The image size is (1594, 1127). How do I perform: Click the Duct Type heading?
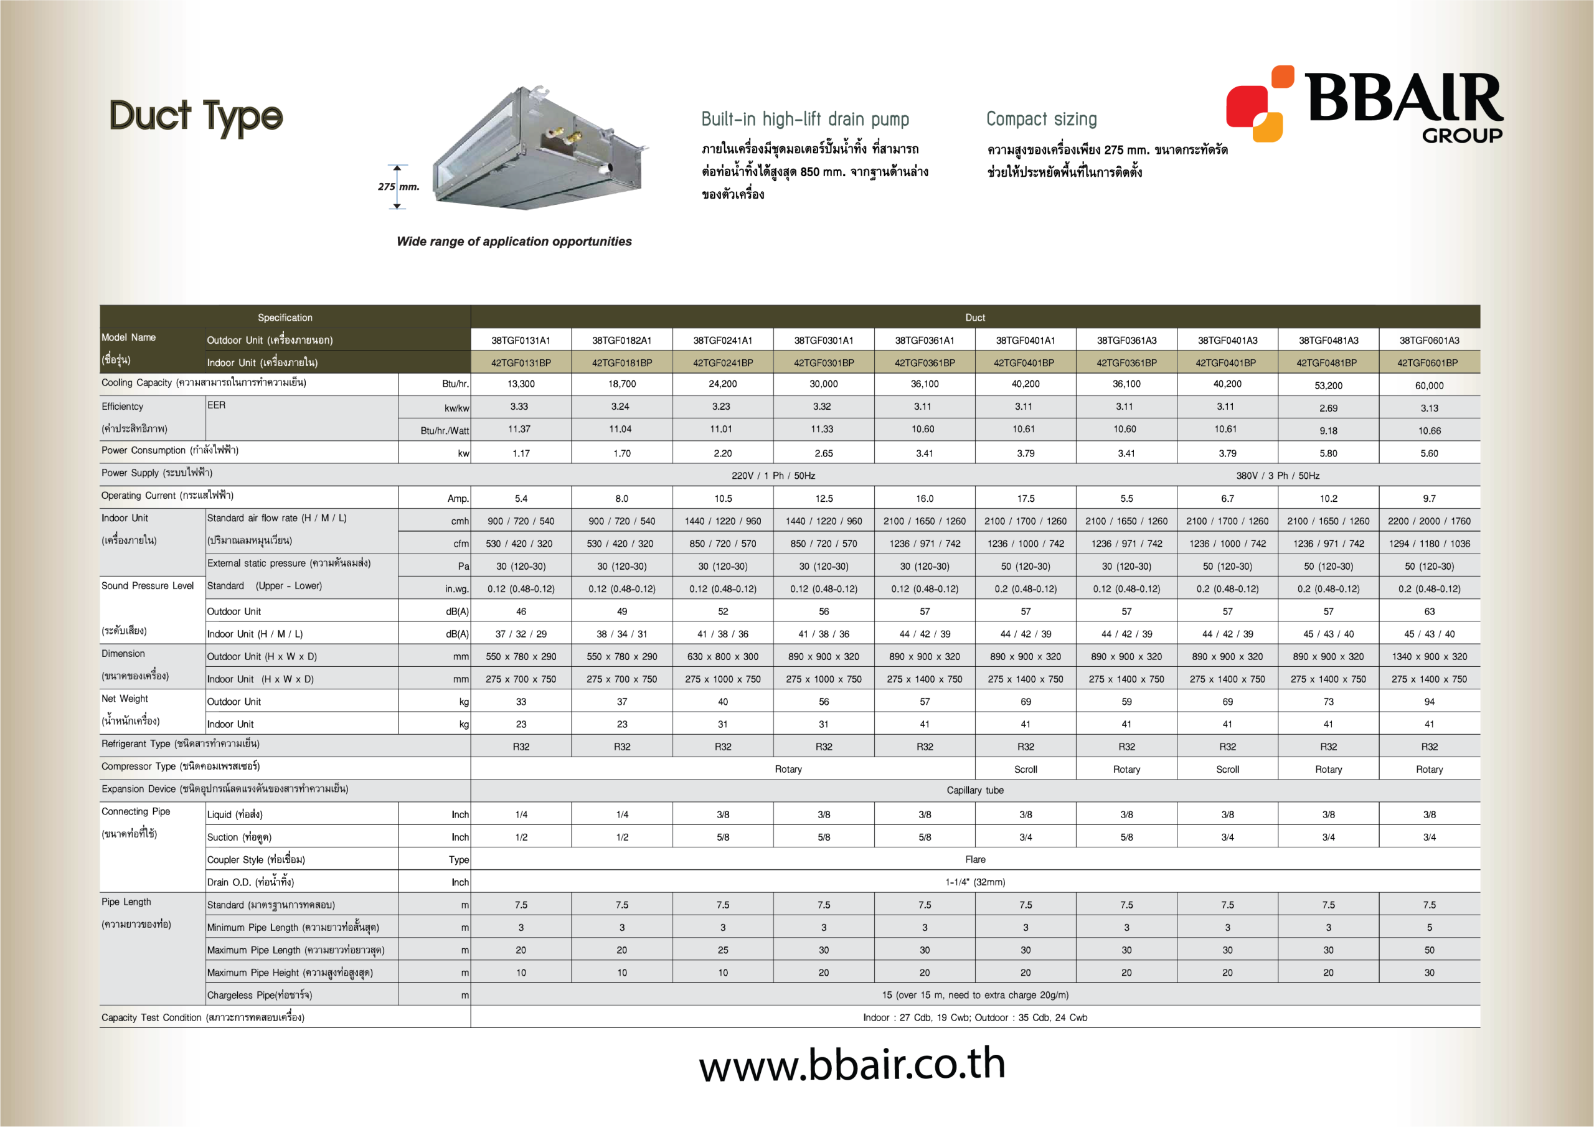pyautogui.click(x=196, y=116)
